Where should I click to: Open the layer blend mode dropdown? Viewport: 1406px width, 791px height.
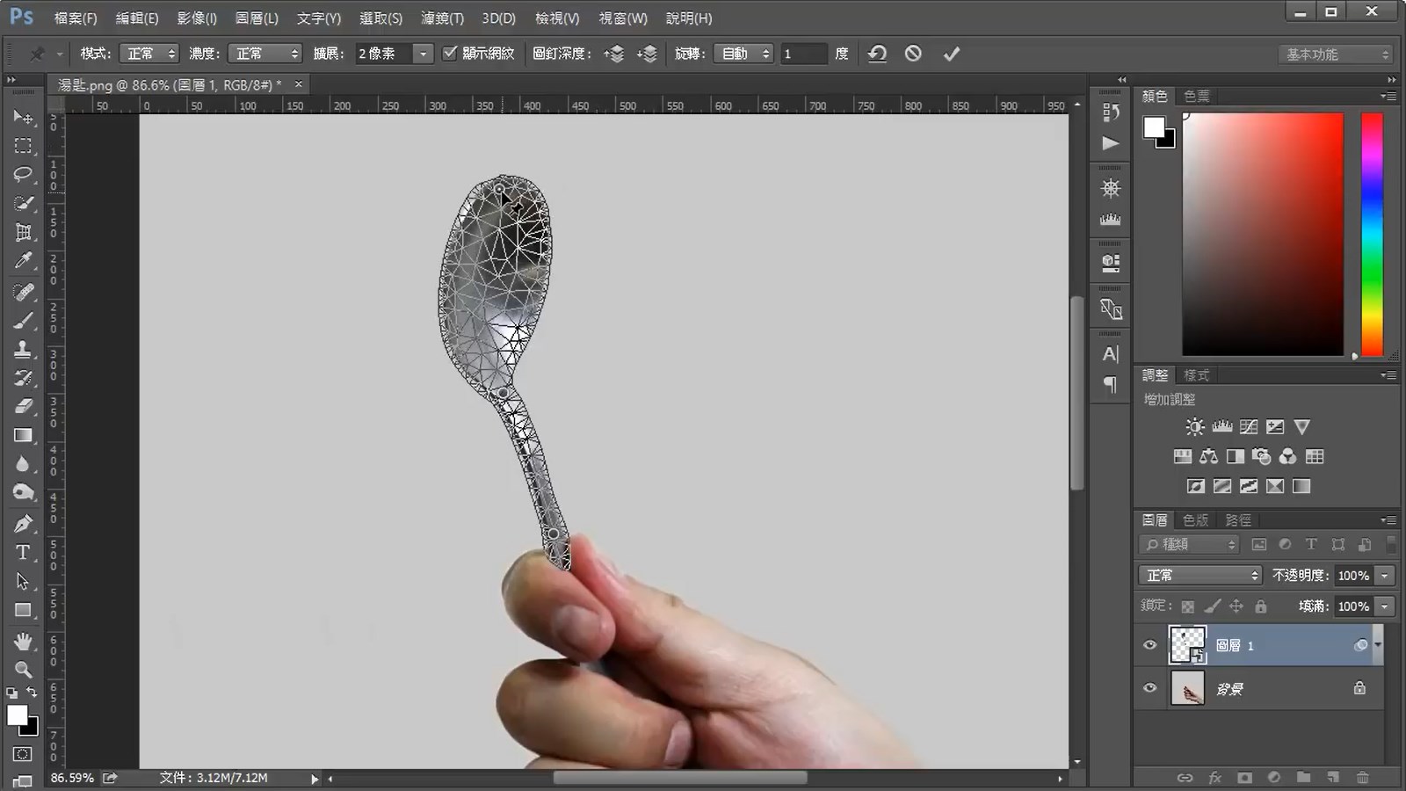(1200, 575)
